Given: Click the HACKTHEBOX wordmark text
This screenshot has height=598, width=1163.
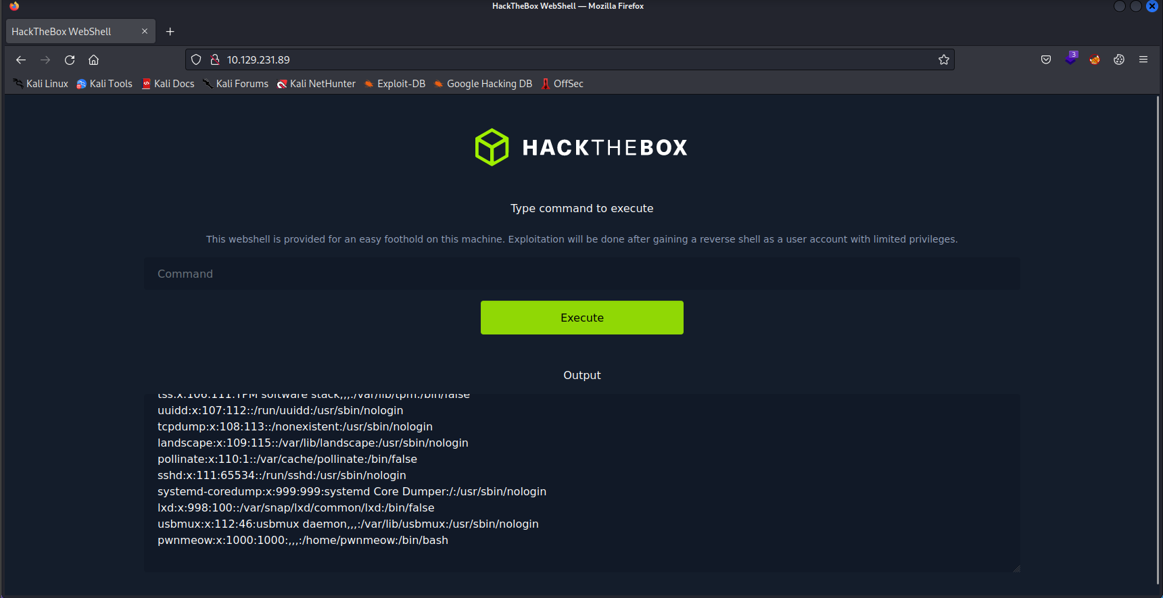Looking at the screenshot, I should pos(605,147).
